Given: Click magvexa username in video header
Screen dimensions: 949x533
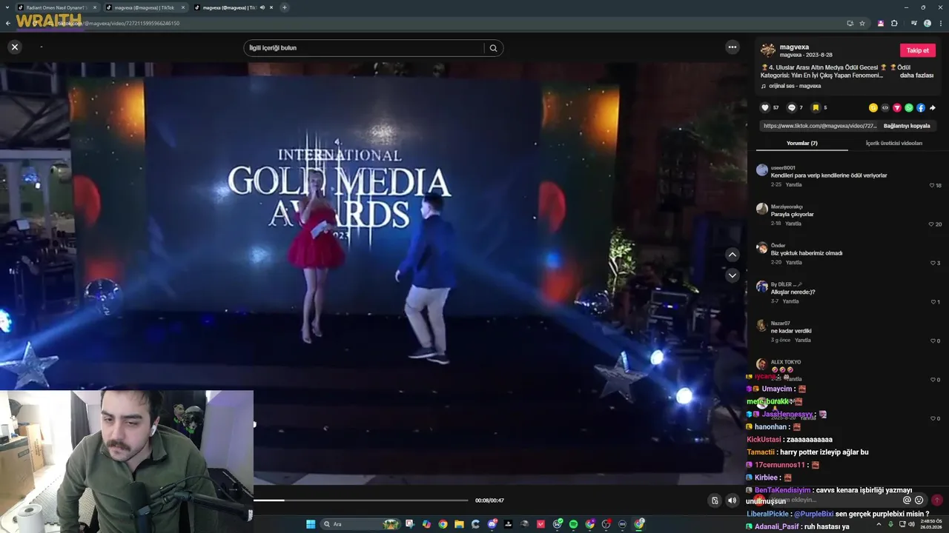Looking at the screenshot, I should [794, 47].
